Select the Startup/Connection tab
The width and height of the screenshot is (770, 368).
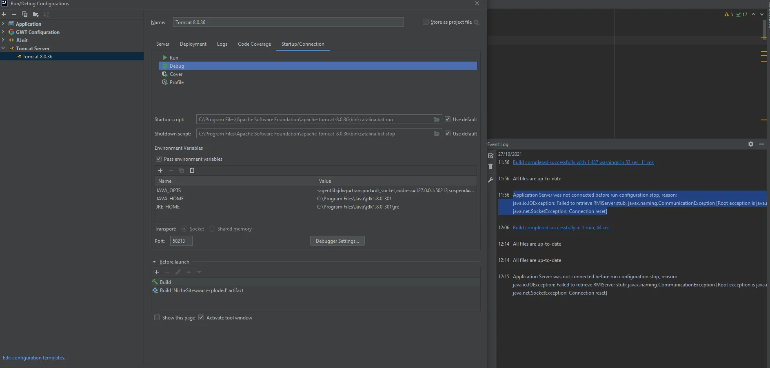(303, 44)
